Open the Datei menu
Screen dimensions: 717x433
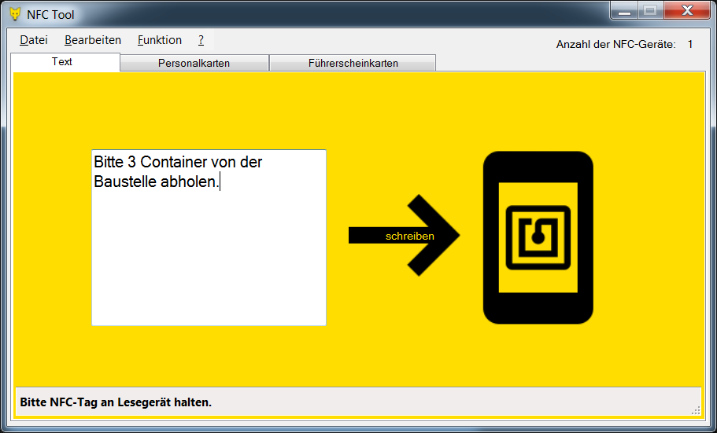tap(33, 40)
